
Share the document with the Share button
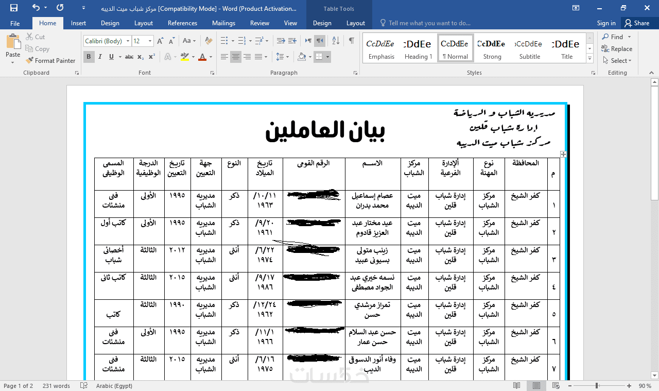coord(637,23)
